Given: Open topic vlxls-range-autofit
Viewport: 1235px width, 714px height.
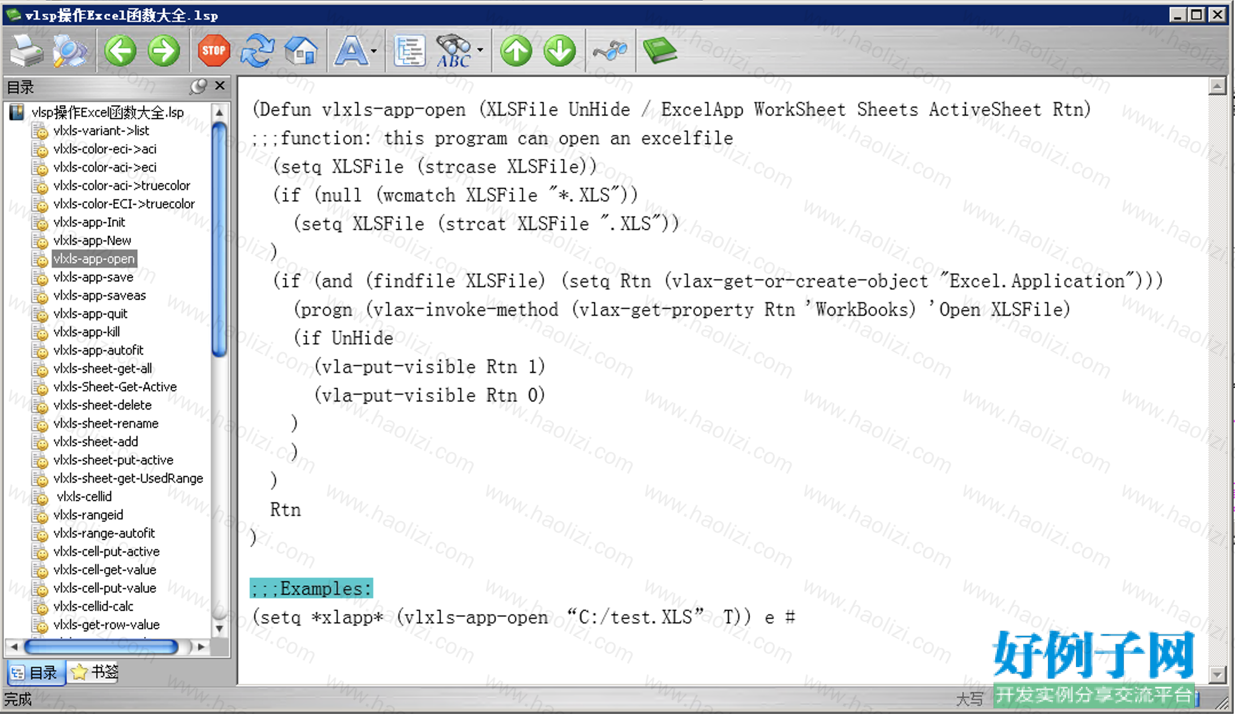Looking at the screenshot, I should [x=104, y=533].
